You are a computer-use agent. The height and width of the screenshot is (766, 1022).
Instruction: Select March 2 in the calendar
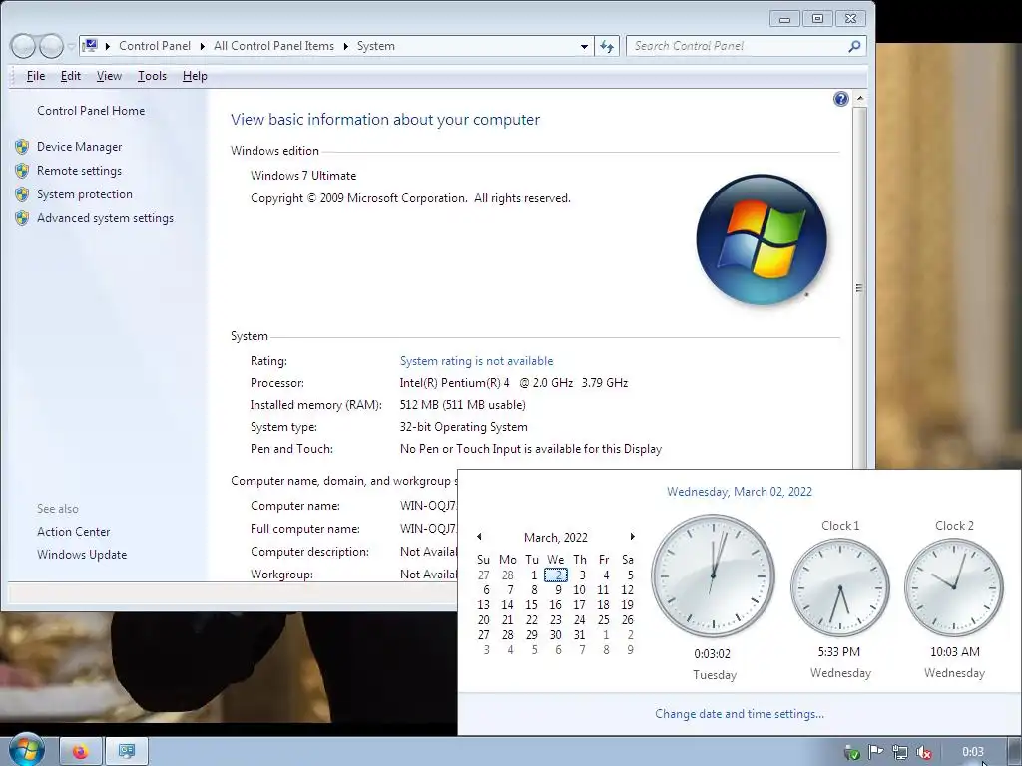point(556,575)
